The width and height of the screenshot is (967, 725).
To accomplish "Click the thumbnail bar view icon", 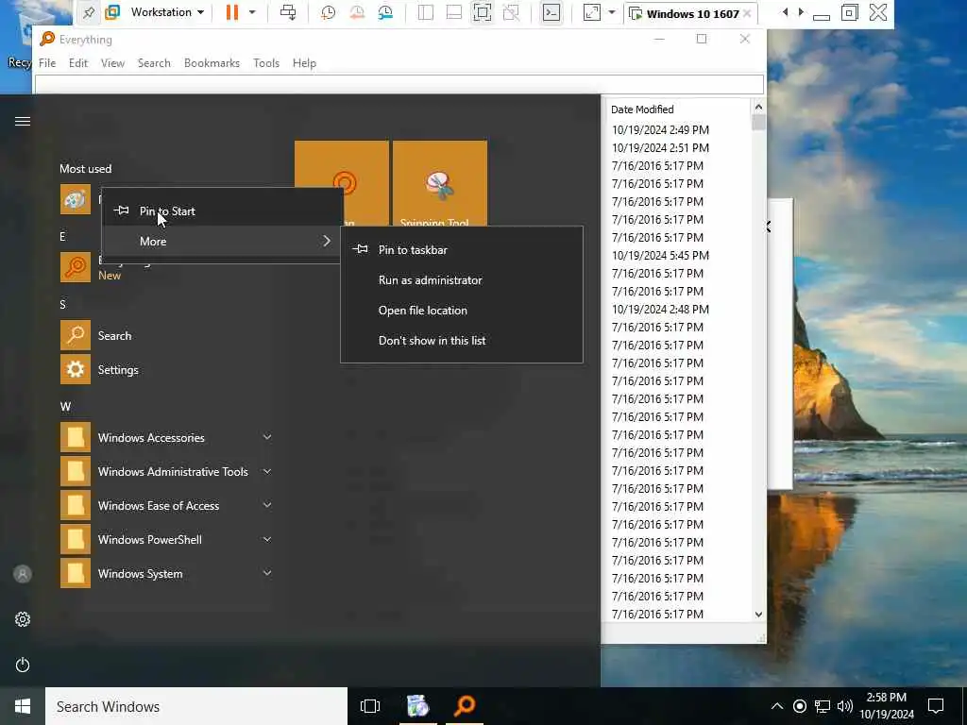I will 454,12.
